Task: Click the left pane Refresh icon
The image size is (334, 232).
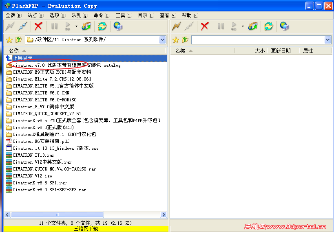Action: click(102, 26)
